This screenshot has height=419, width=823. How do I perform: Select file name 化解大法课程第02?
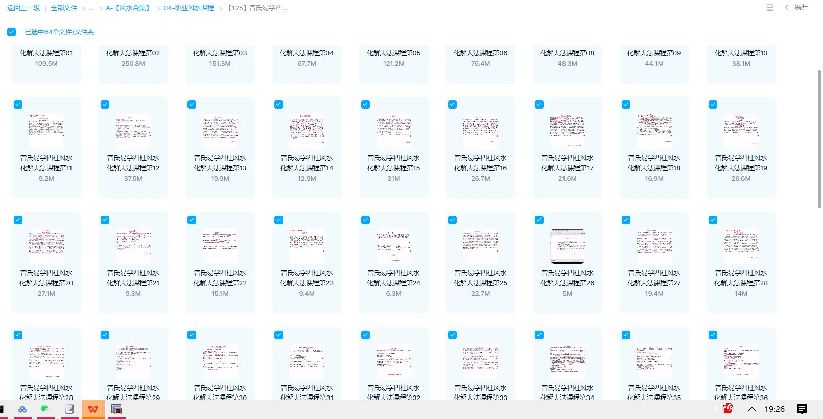tap(133, 53)
